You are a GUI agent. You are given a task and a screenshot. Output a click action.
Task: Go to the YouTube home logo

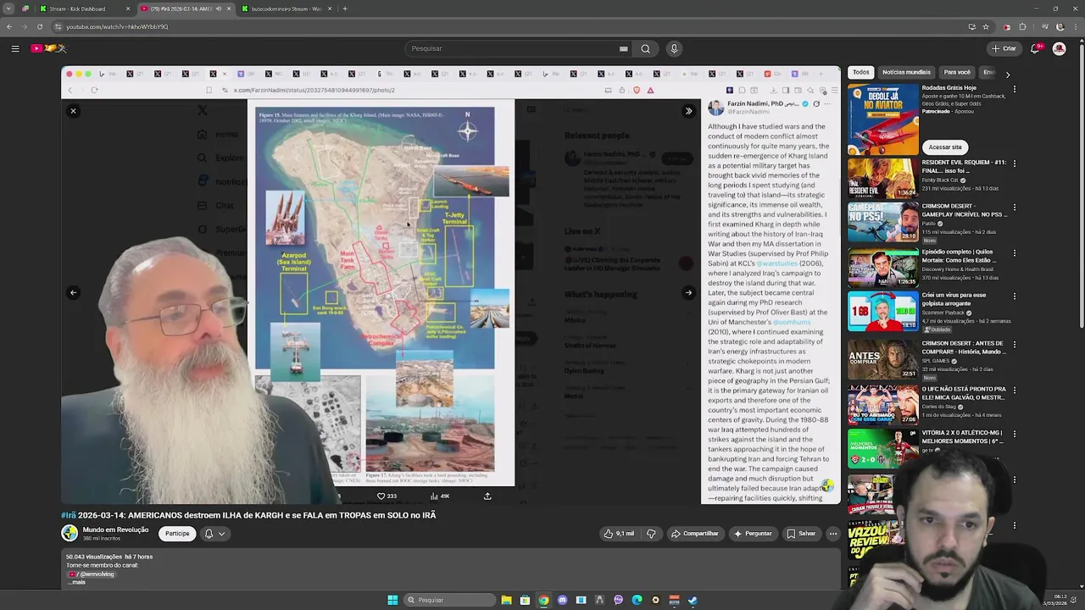(x=49, y=48)
